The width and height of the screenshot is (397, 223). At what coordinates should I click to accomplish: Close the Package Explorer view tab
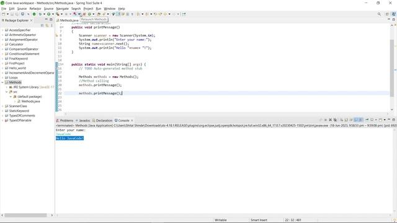[32, 20]
